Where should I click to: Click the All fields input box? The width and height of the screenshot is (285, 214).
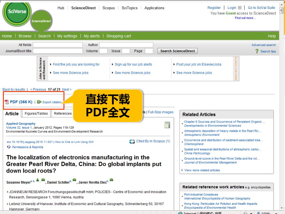point(58,45)
